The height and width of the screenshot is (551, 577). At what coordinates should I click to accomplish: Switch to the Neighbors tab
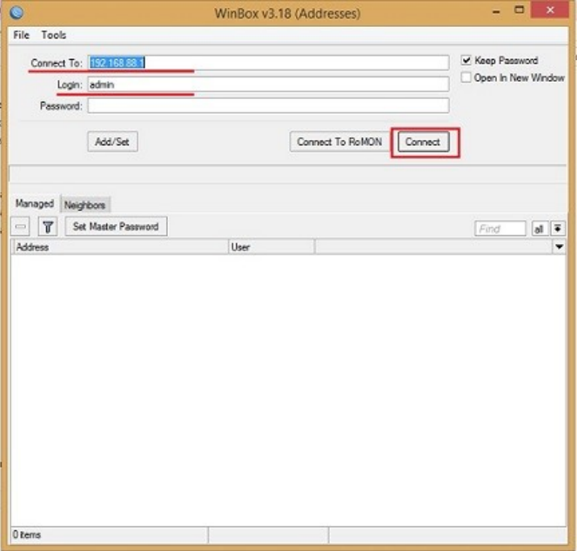pos(85,205)
